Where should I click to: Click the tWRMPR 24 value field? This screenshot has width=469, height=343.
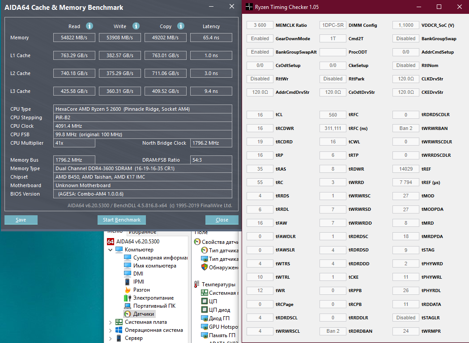(406, 331)
